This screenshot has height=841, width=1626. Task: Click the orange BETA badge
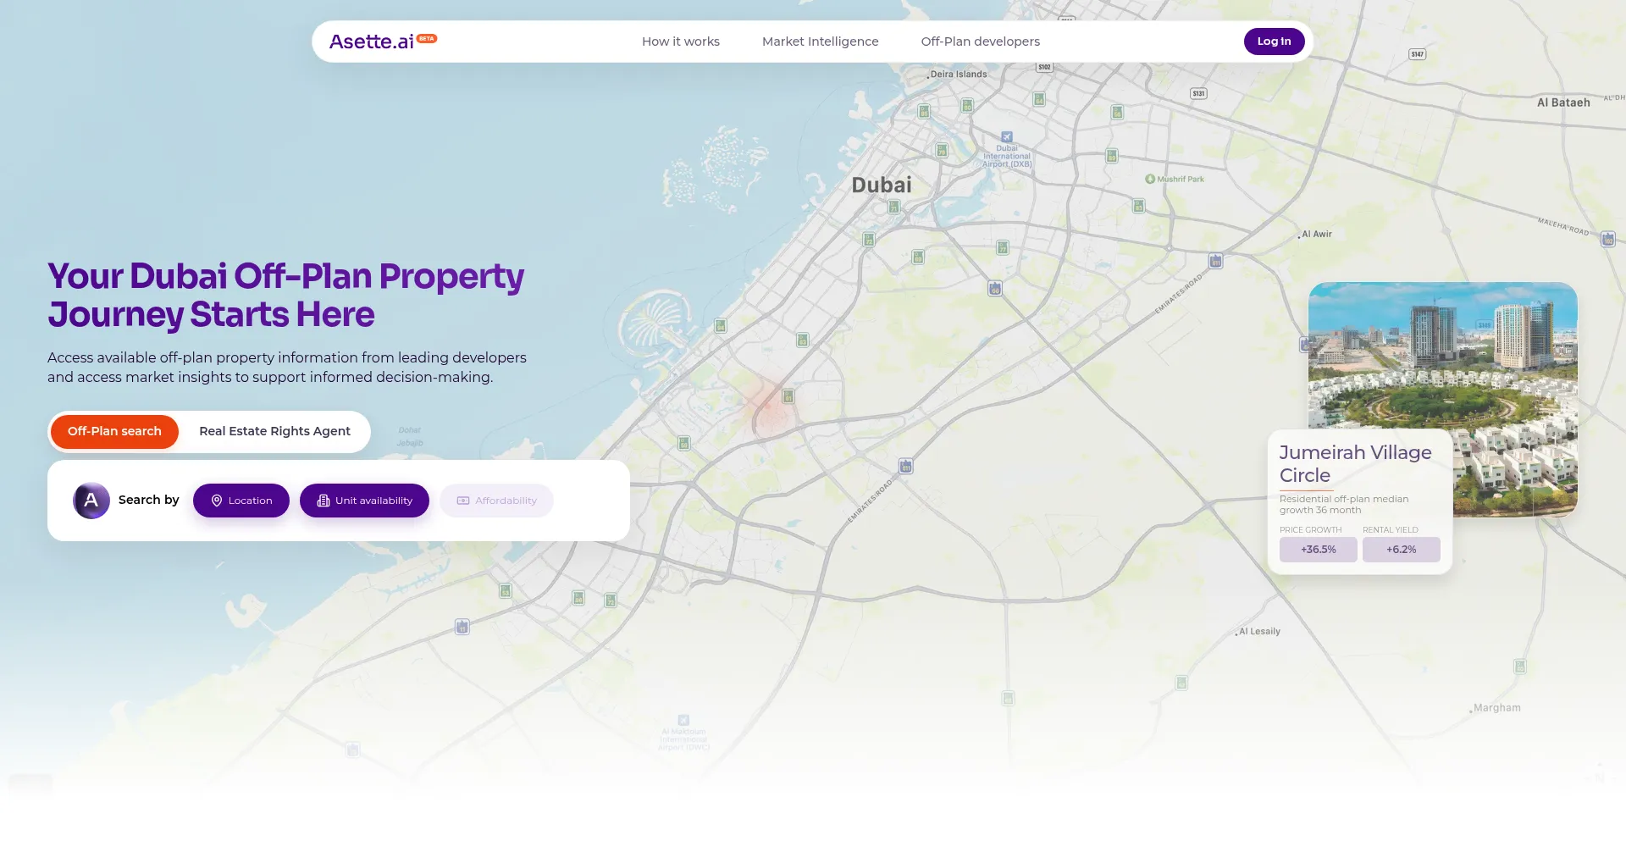tap(427, 38)
